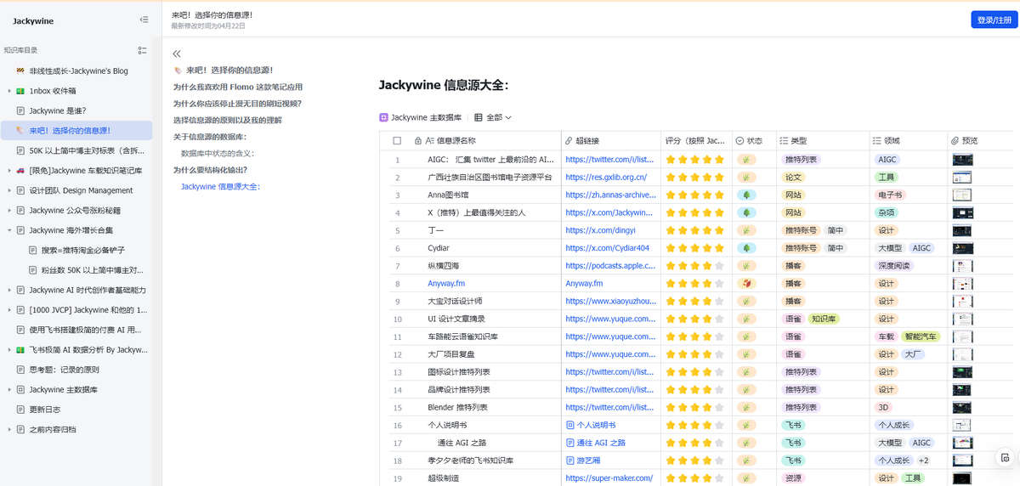Image resolution: width=1020 pixels, height=486 pixels.
Task: Click the green icon beside 1nbox 收件箱
Action: click(20, 90)
